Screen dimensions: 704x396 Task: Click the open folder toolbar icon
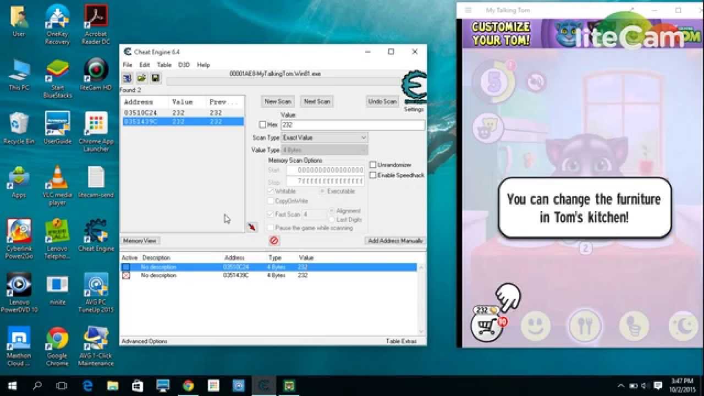pos(141,78)
